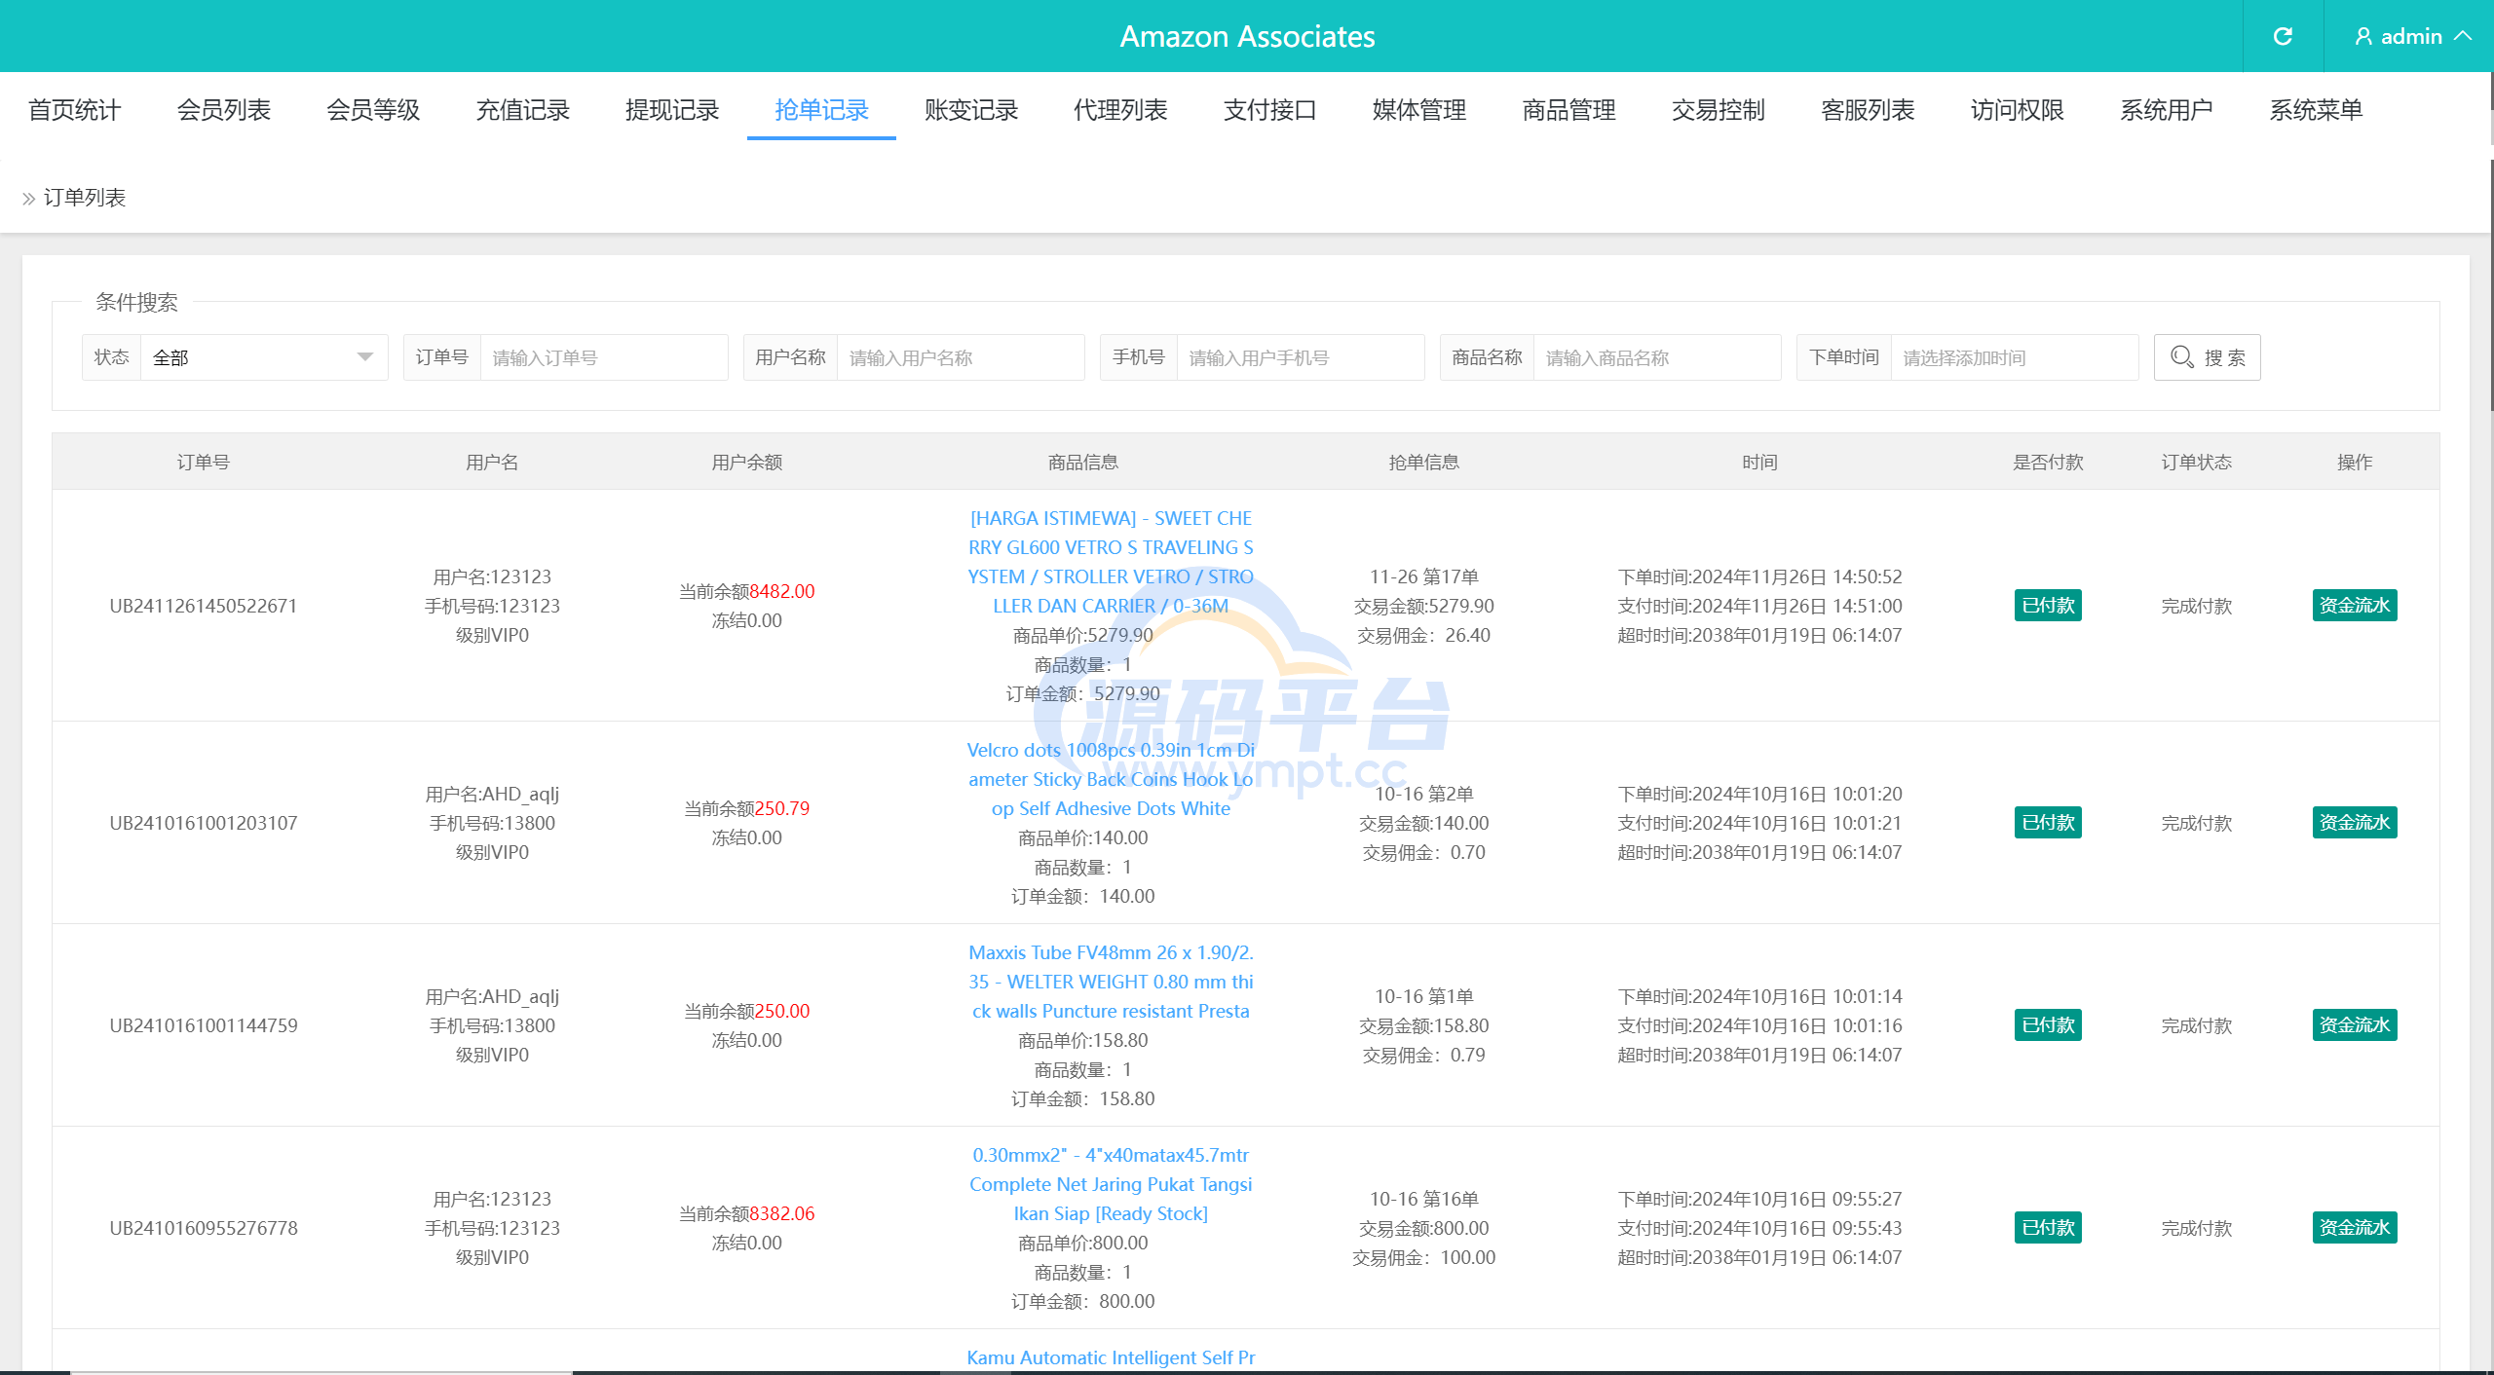Image resolution: width=2494 pixels, height=1375 pixels.
Task: Open the 状态 status dropdown
Action: (x=264, y=357)
